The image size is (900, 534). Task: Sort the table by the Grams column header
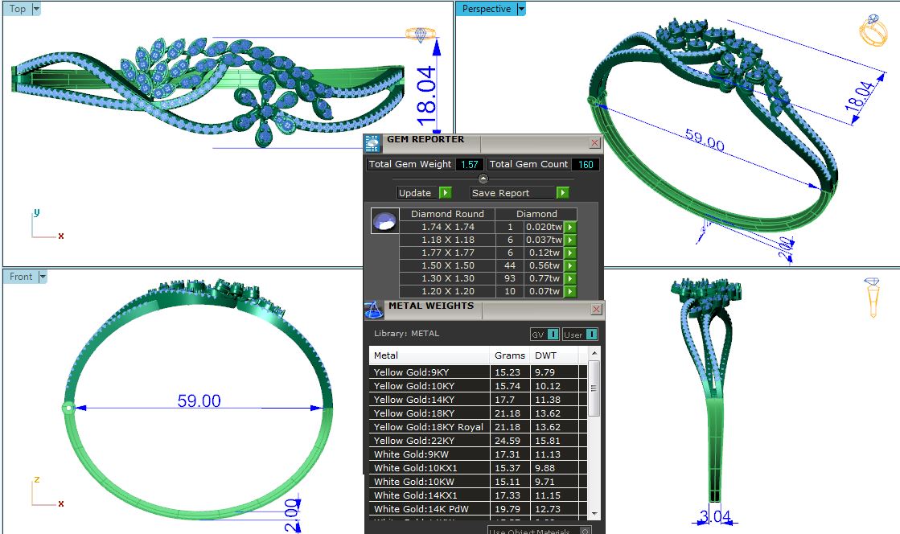coord(509,355)
